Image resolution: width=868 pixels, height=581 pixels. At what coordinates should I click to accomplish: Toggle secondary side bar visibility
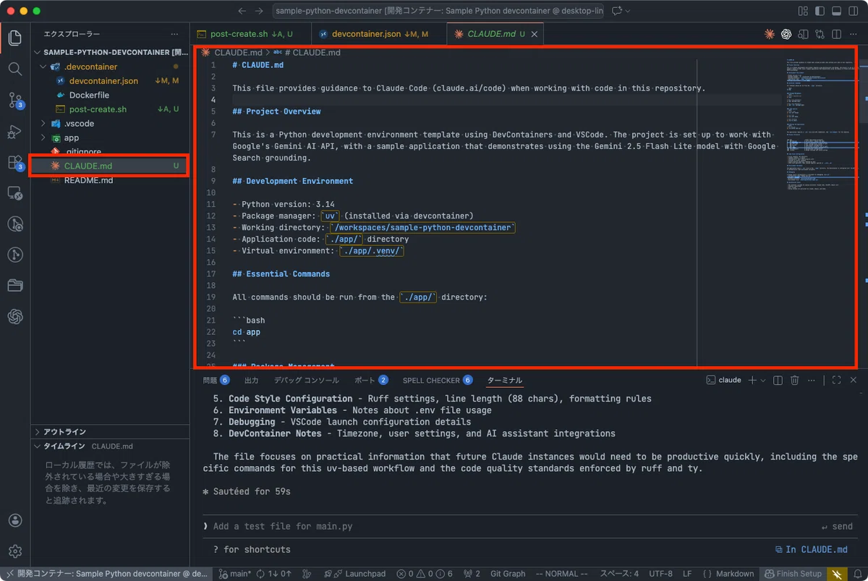coord(853,11)
